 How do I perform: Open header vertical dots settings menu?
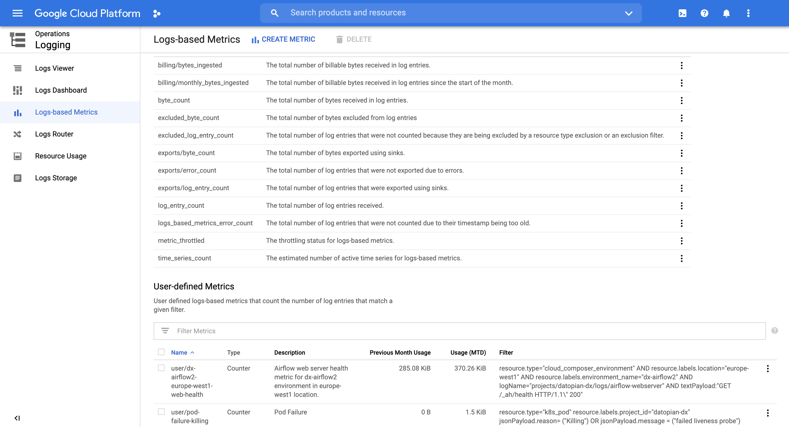click(748, 13)
